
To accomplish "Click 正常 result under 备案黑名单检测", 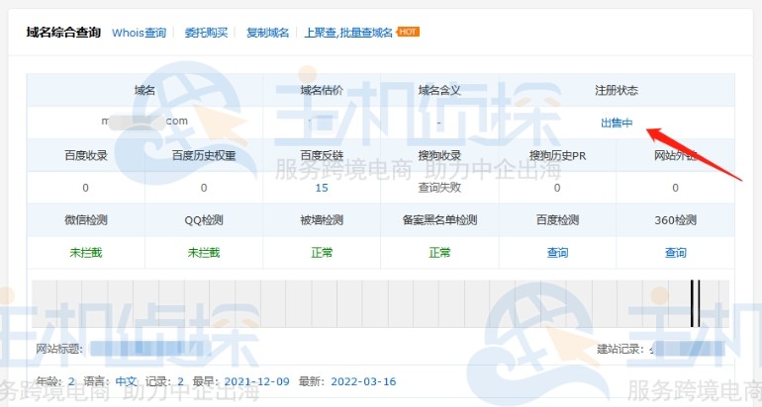I will click(439, 252).
